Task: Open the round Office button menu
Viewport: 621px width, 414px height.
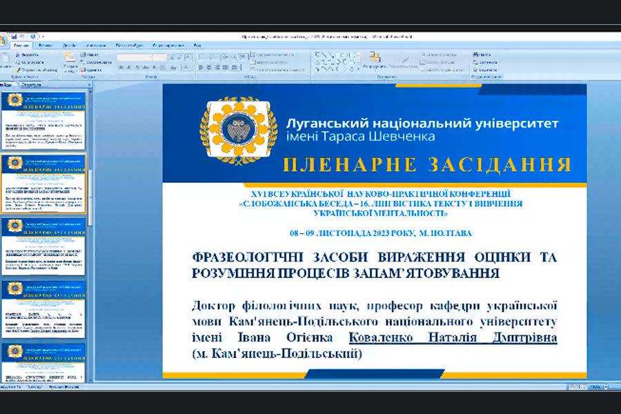Action: [2, 40]
